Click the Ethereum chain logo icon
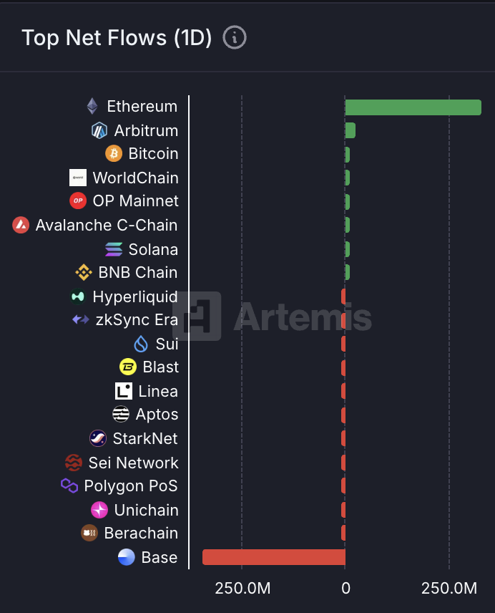 coord(92,106)
